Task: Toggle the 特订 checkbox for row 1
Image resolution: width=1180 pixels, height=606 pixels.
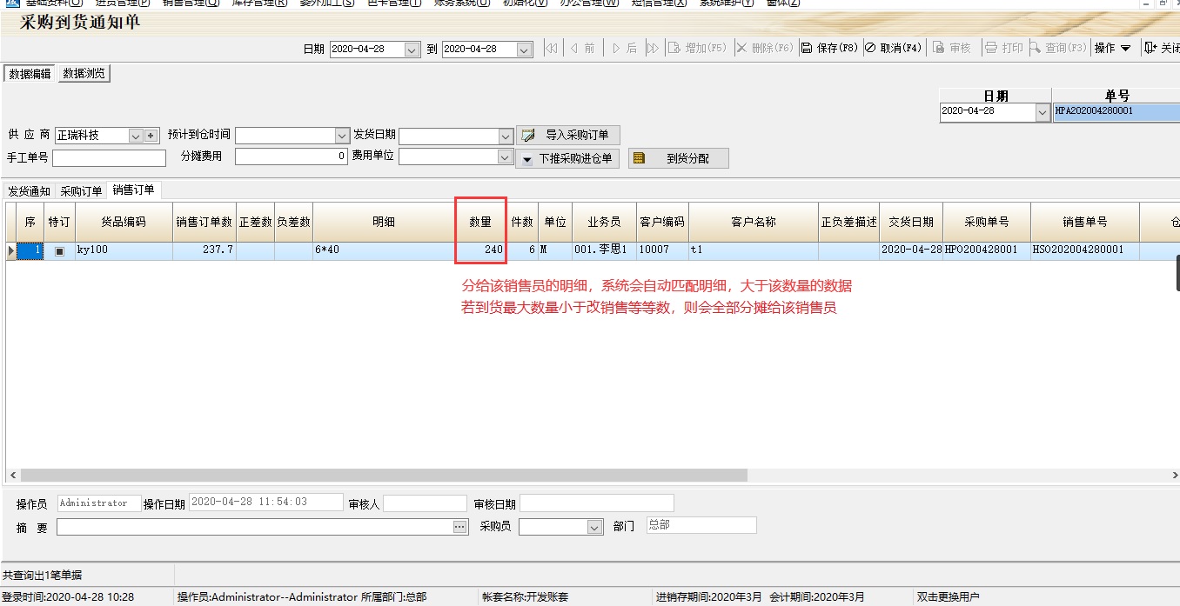Action: [x=57, y=250]
